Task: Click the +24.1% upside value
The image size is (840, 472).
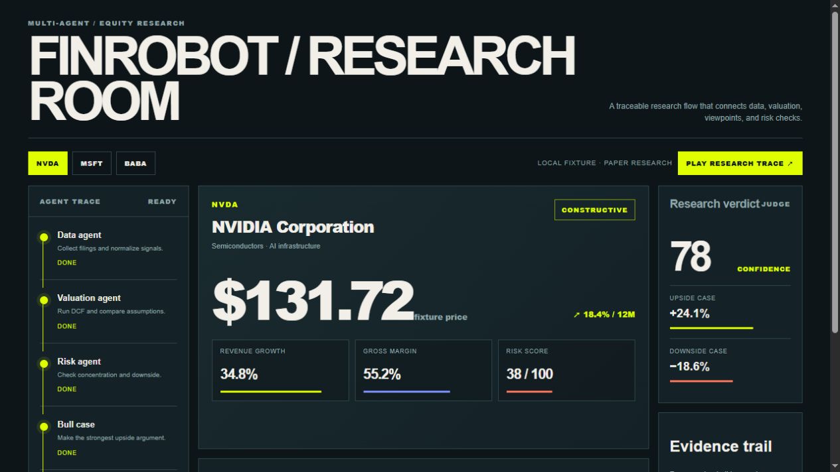Action: pos(690,314)
